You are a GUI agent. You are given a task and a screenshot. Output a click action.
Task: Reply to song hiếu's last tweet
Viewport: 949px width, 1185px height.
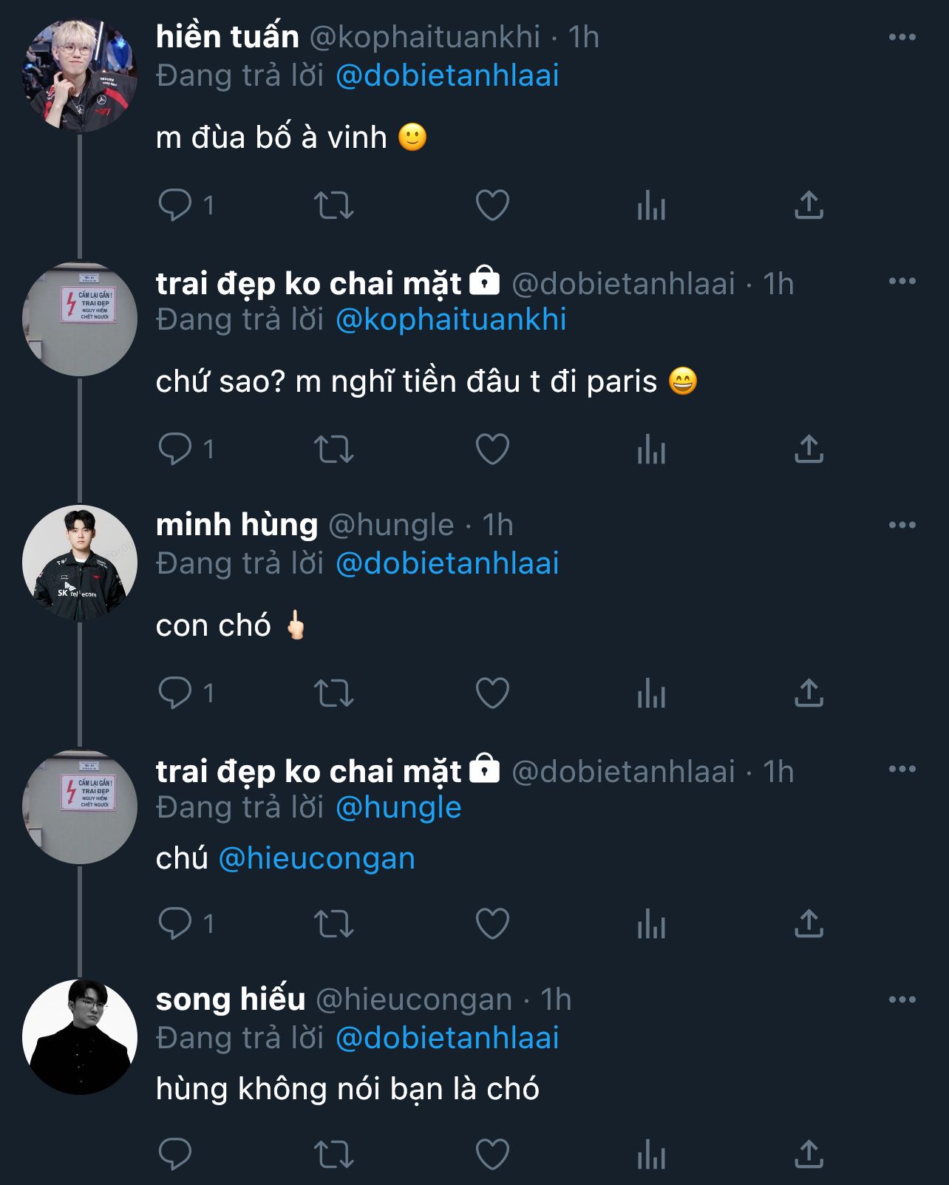click(x=175, y=1154)
